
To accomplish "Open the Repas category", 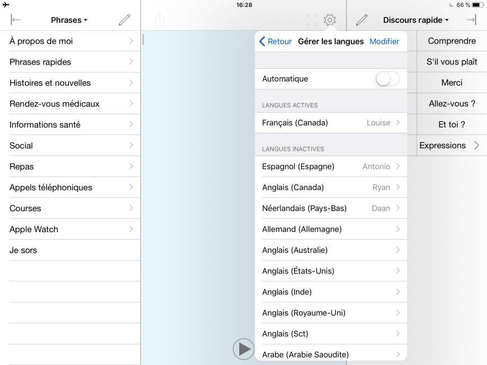I will [x=70, y=166].
